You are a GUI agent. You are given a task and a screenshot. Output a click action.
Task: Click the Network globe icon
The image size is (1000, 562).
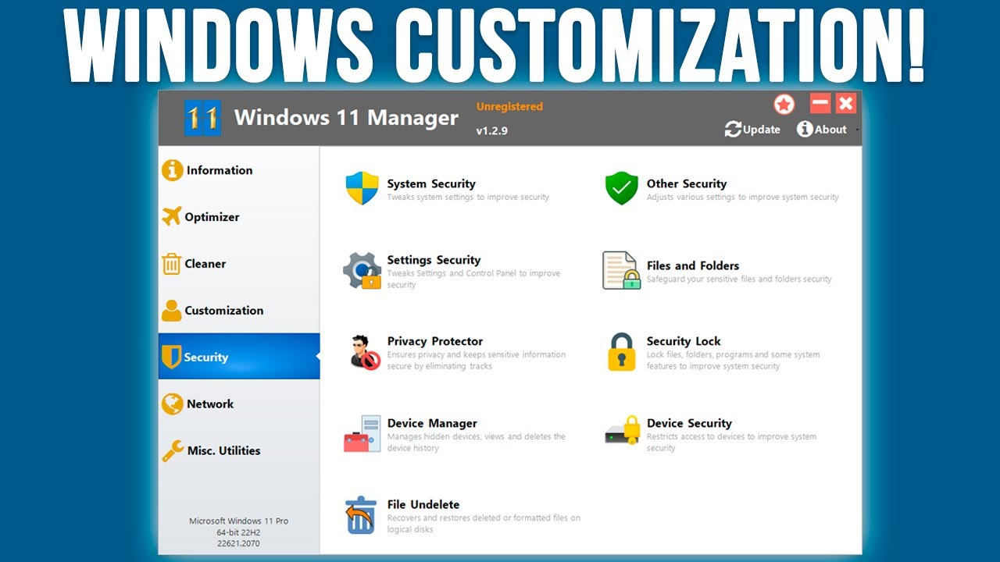172,404
